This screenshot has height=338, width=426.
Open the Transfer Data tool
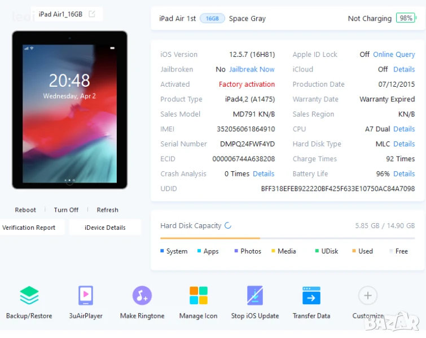point(311,296)
